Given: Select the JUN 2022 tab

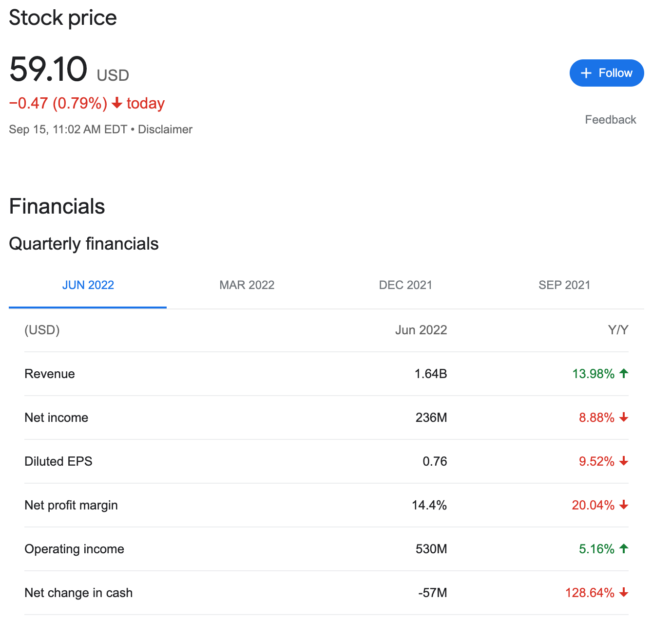Looking at the screenshot, I should (x=88, y=285).
